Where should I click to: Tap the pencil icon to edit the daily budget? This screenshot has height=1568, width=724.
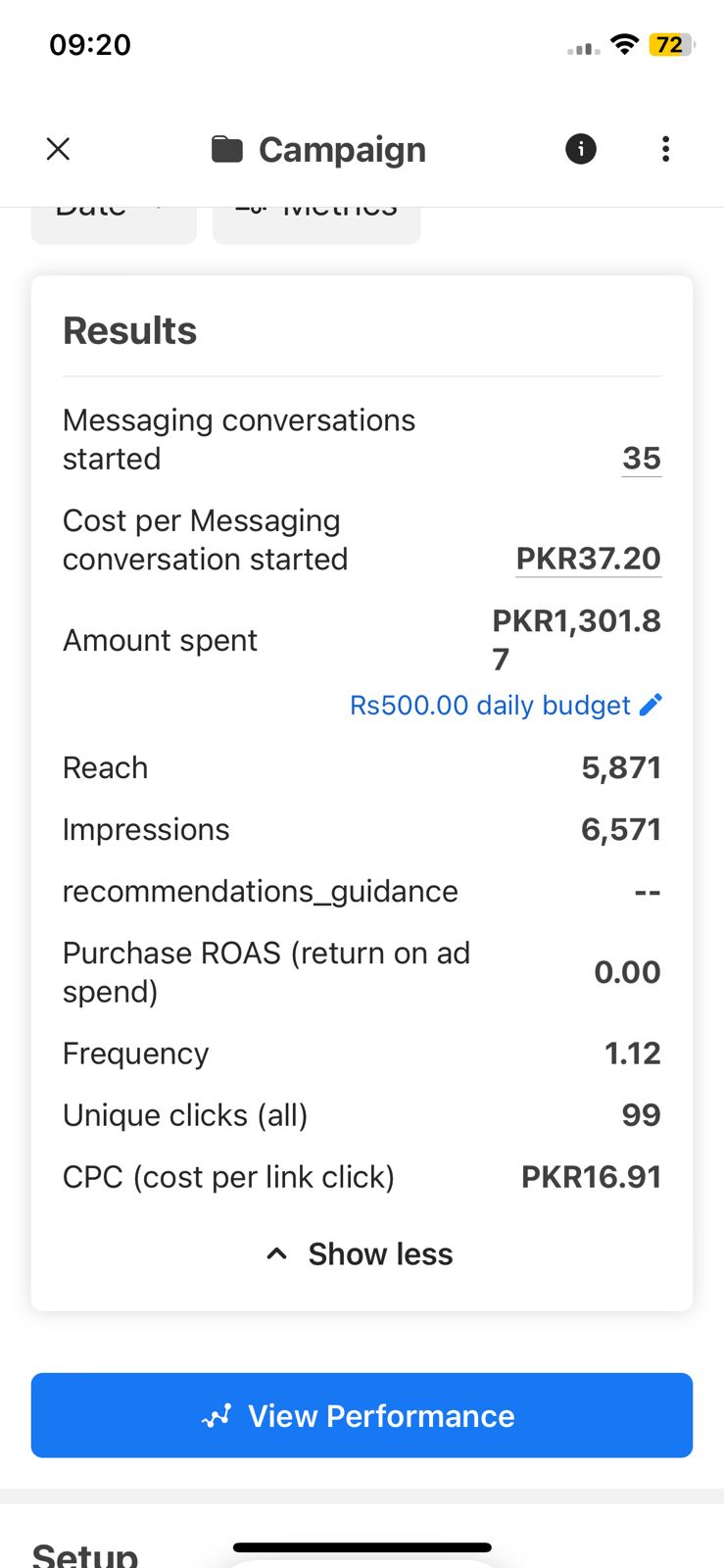tap(651, 705)
